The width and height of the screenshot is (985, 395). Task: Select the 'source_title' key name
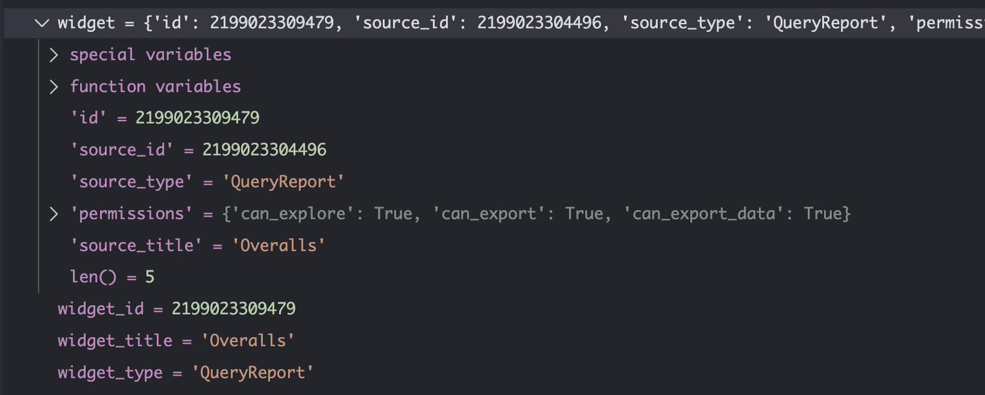[x=136, y=246]
